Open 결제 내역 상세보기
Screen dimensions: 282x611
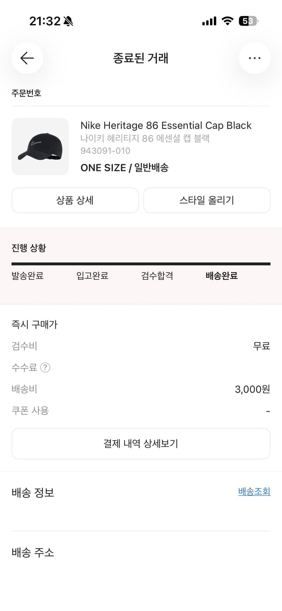[141, 444]
